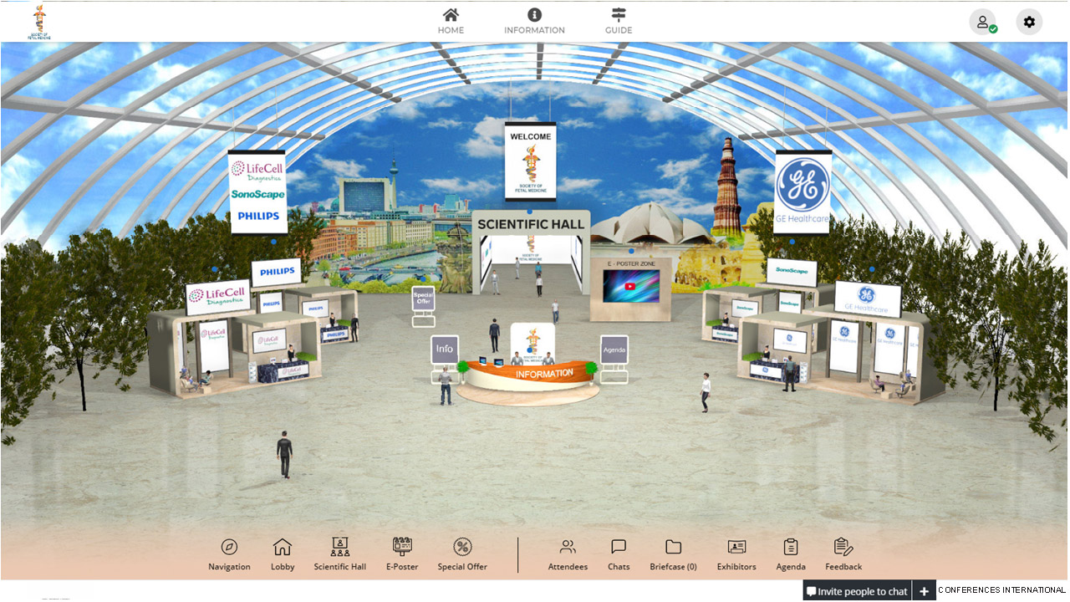Click the Agenda signboard near desk
The height and width of the screenshot is (602, 1070).
(614, 349)
